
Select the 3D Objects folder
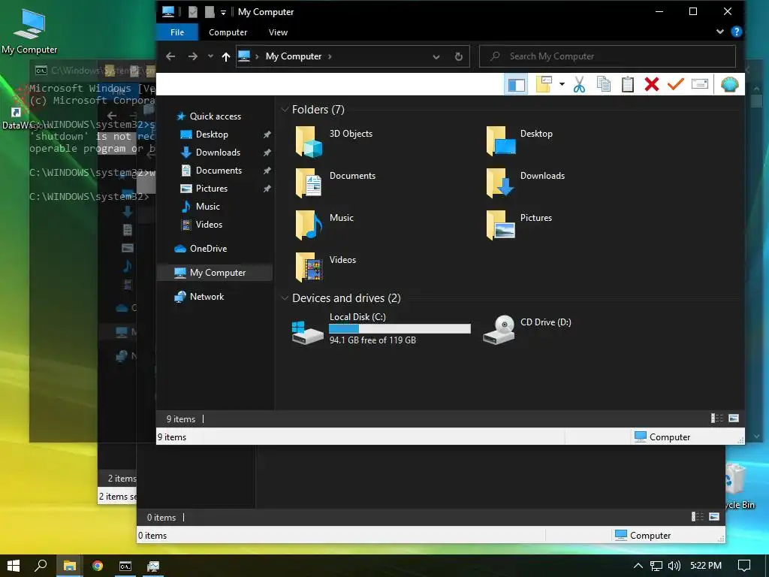pyautogui.click(x=334, y=141)
